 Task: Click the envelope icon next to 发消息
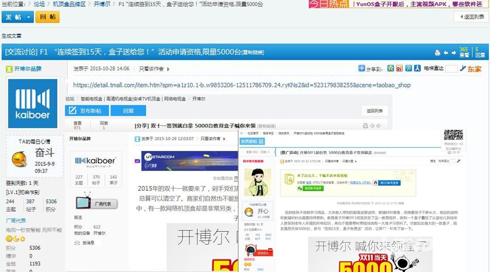tap(77, 243)
